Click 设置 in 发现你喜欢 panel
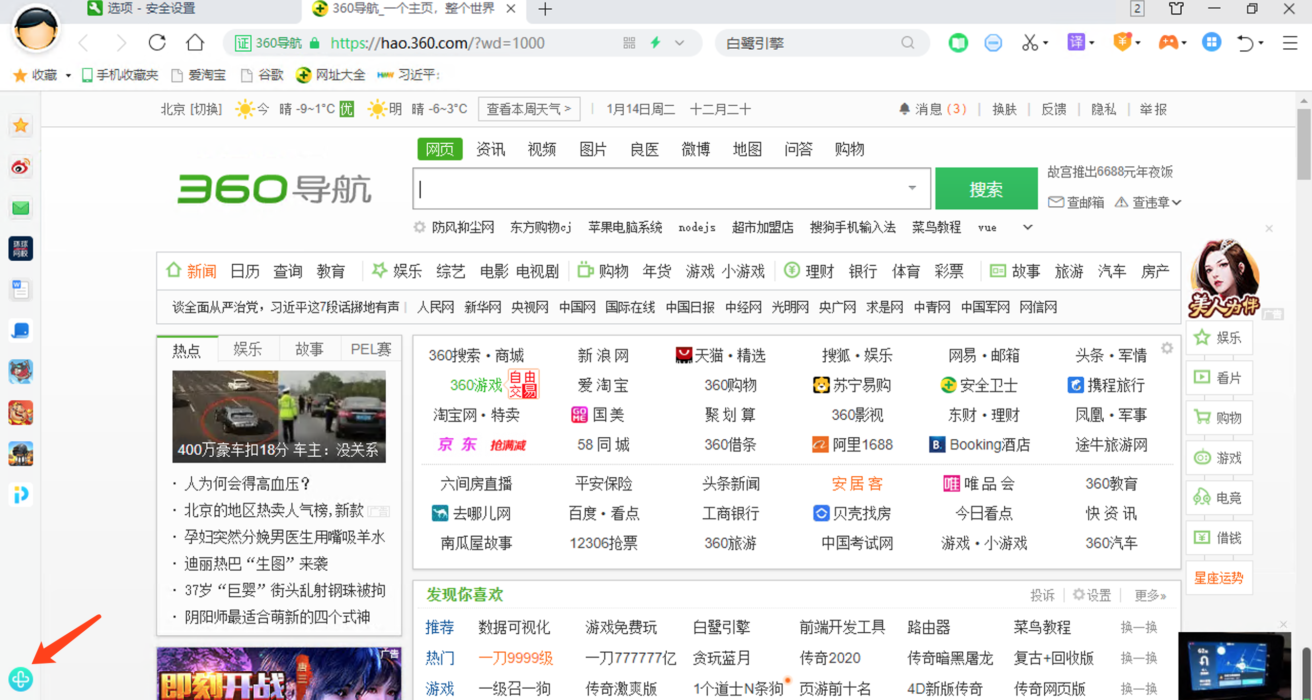The image size is (1312, 700). click(x=1092, y=595)
